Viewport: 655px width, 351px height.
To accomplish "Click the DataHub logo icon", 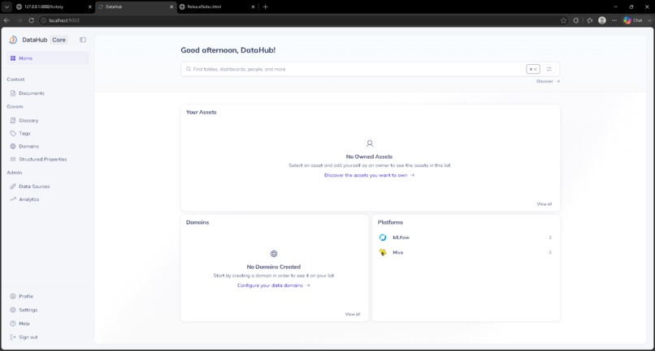I will tap(13, 40).
